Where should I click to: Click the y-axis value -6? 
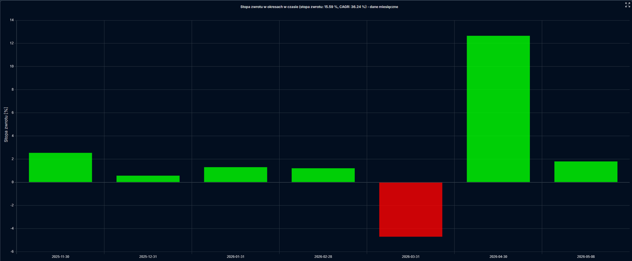point(12,252)
